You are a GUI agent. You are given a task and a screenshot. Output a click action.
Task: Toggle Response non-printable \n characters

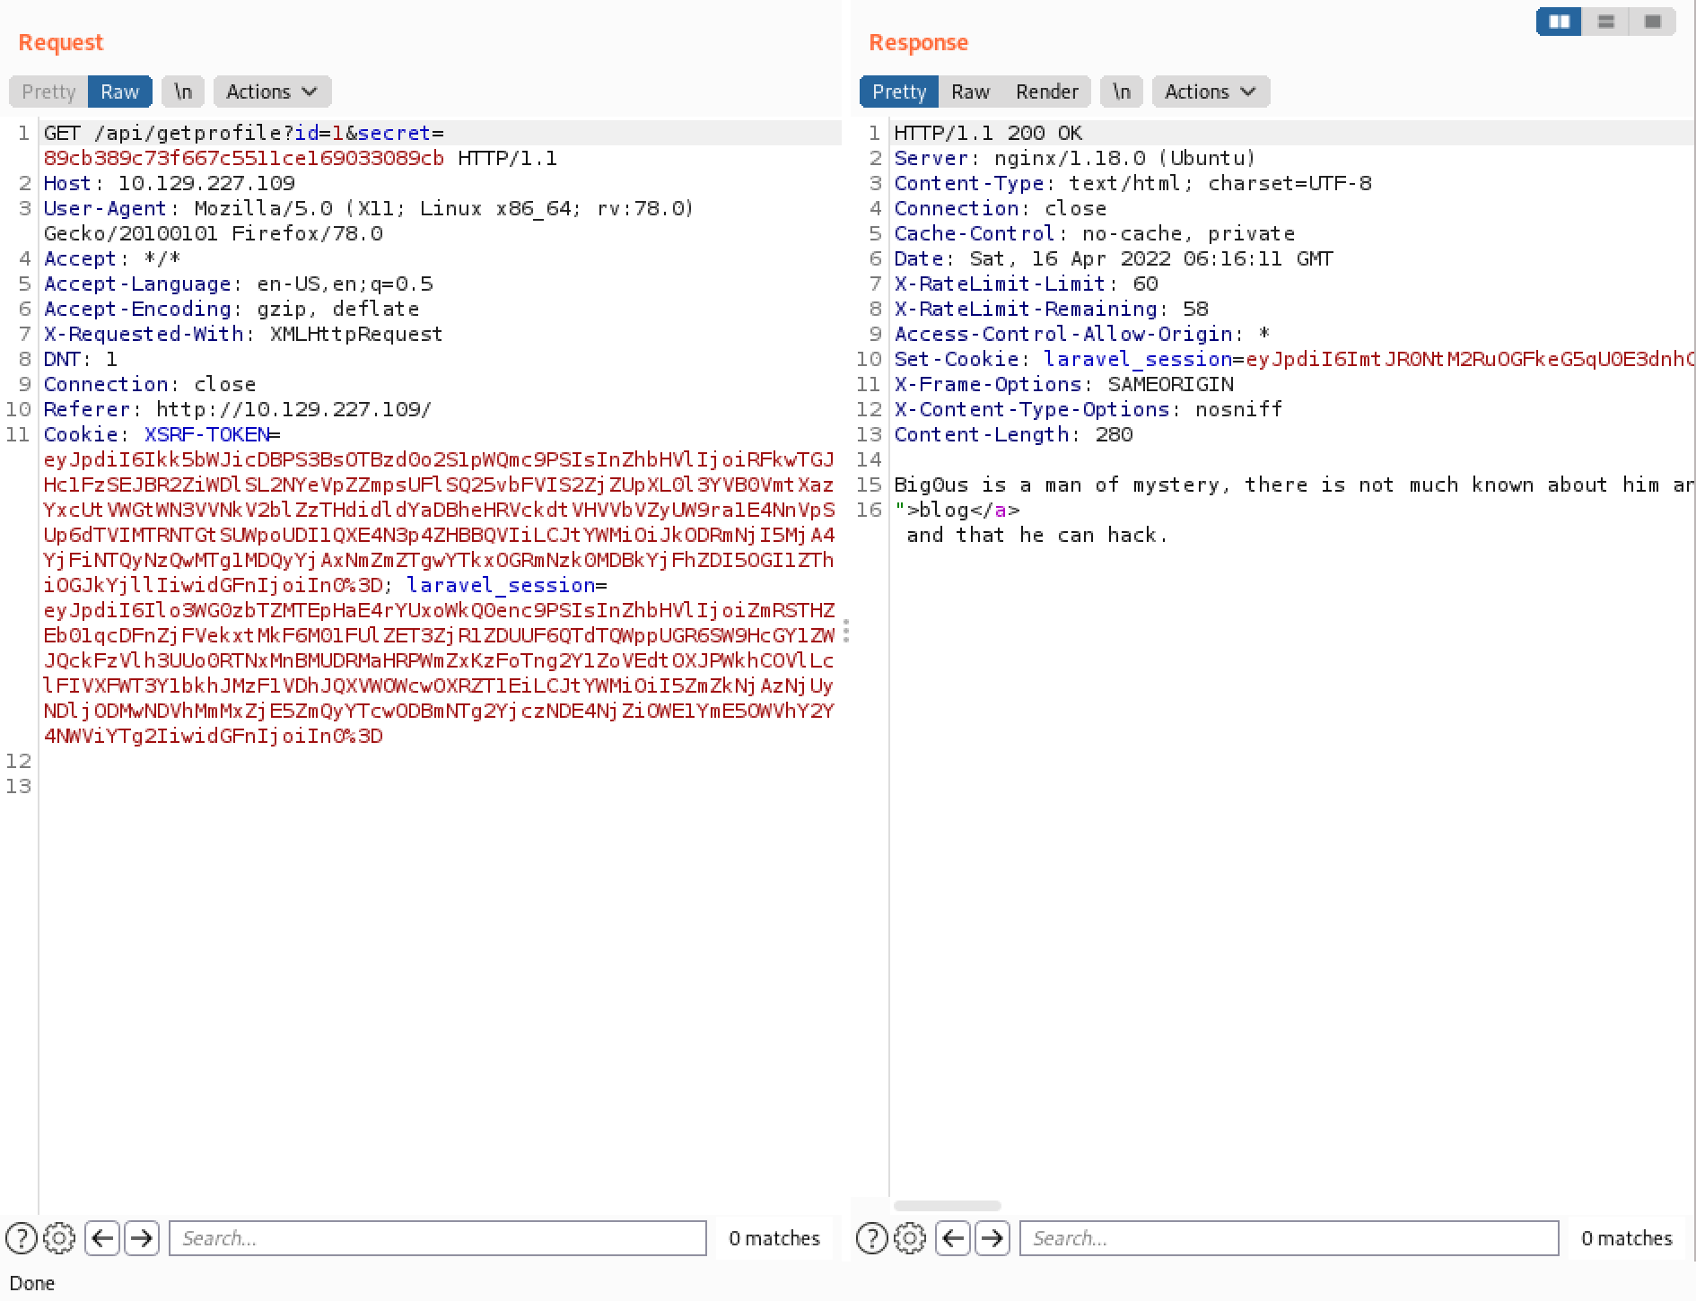pos(1122,92)
